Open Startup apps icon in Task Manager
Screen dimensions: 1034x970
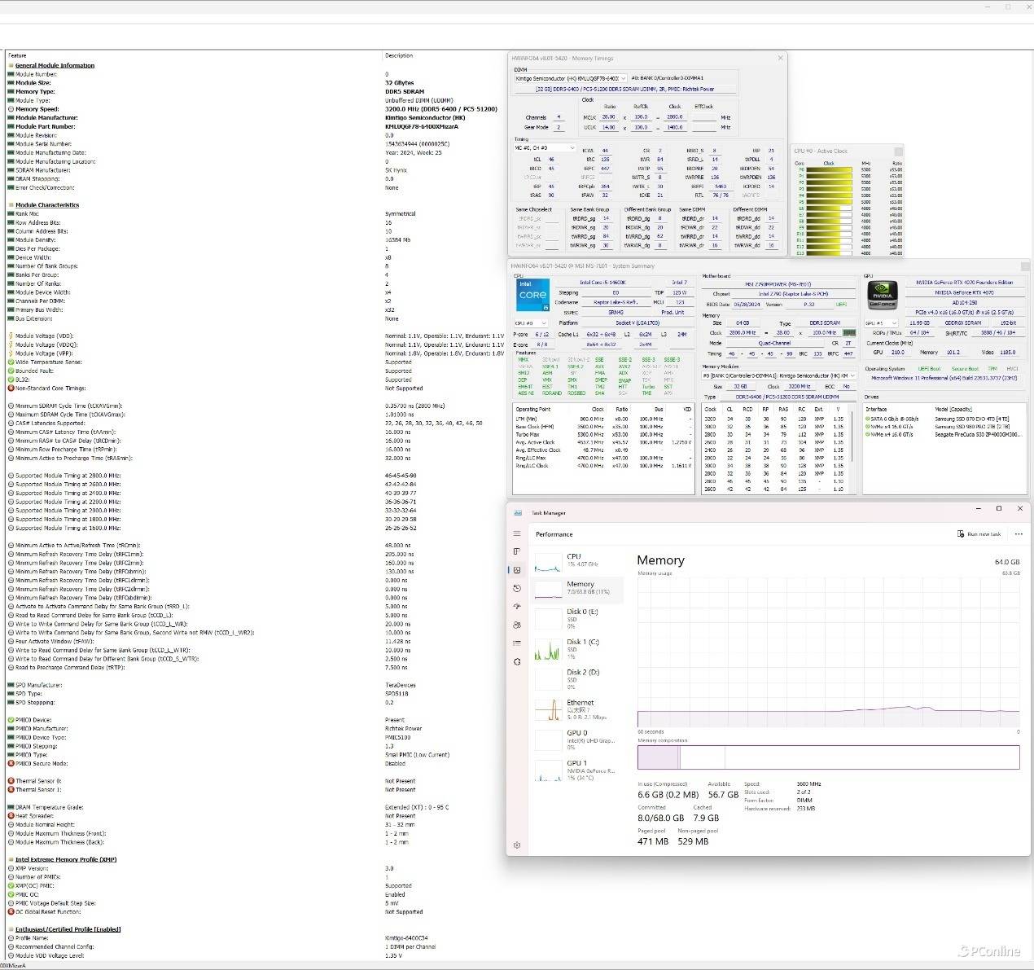pyautogui.click(x=517, y=607)
